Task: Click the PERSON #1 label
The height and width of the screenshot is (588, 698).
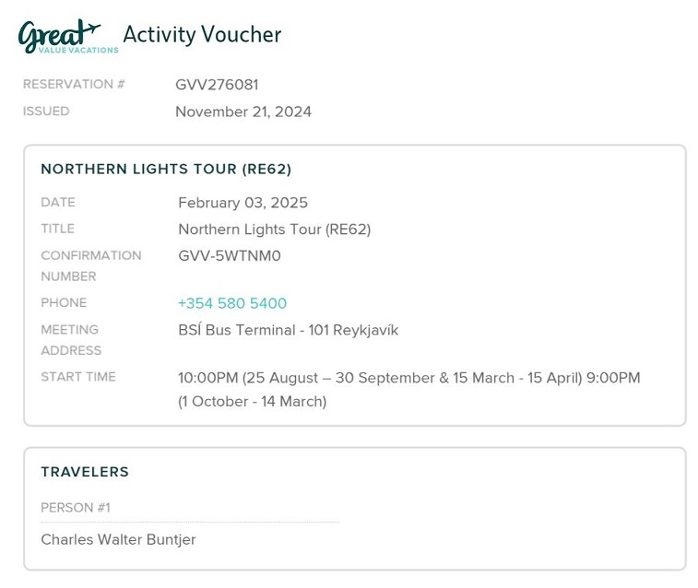Action: pyautogui.click(x=76, y=508)
